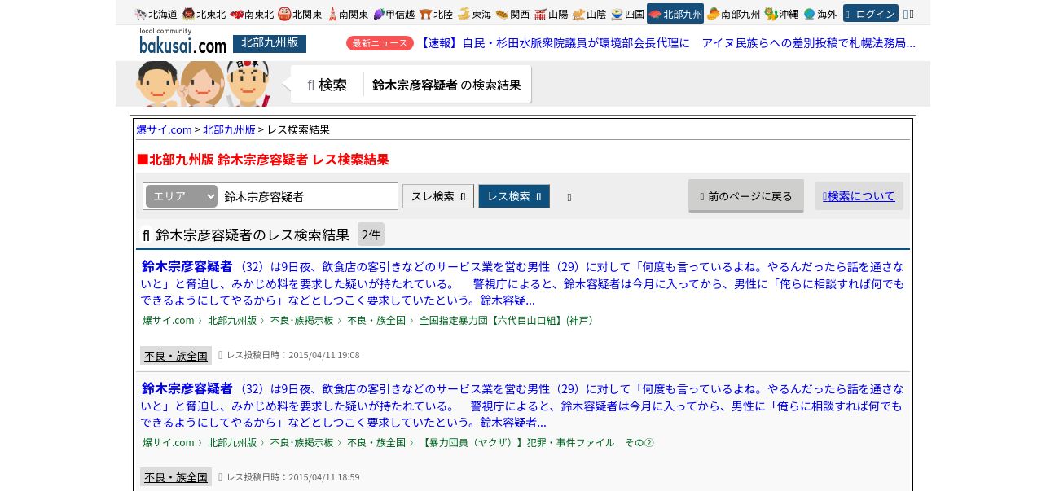
Task: Open the 北東北 region link
Action: 204,14
